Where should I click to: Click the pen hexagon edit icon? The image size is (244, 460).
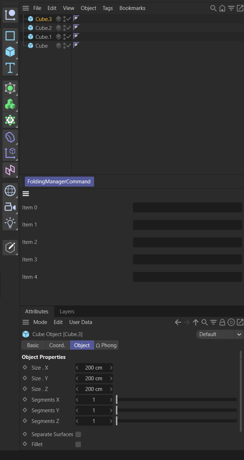(x=10, y=247)
